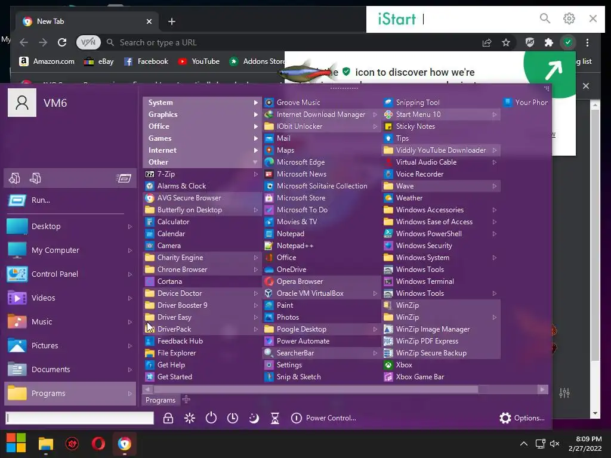Select the Programs entry in left pane
This screenshot has height=458, width=611.
70,394
